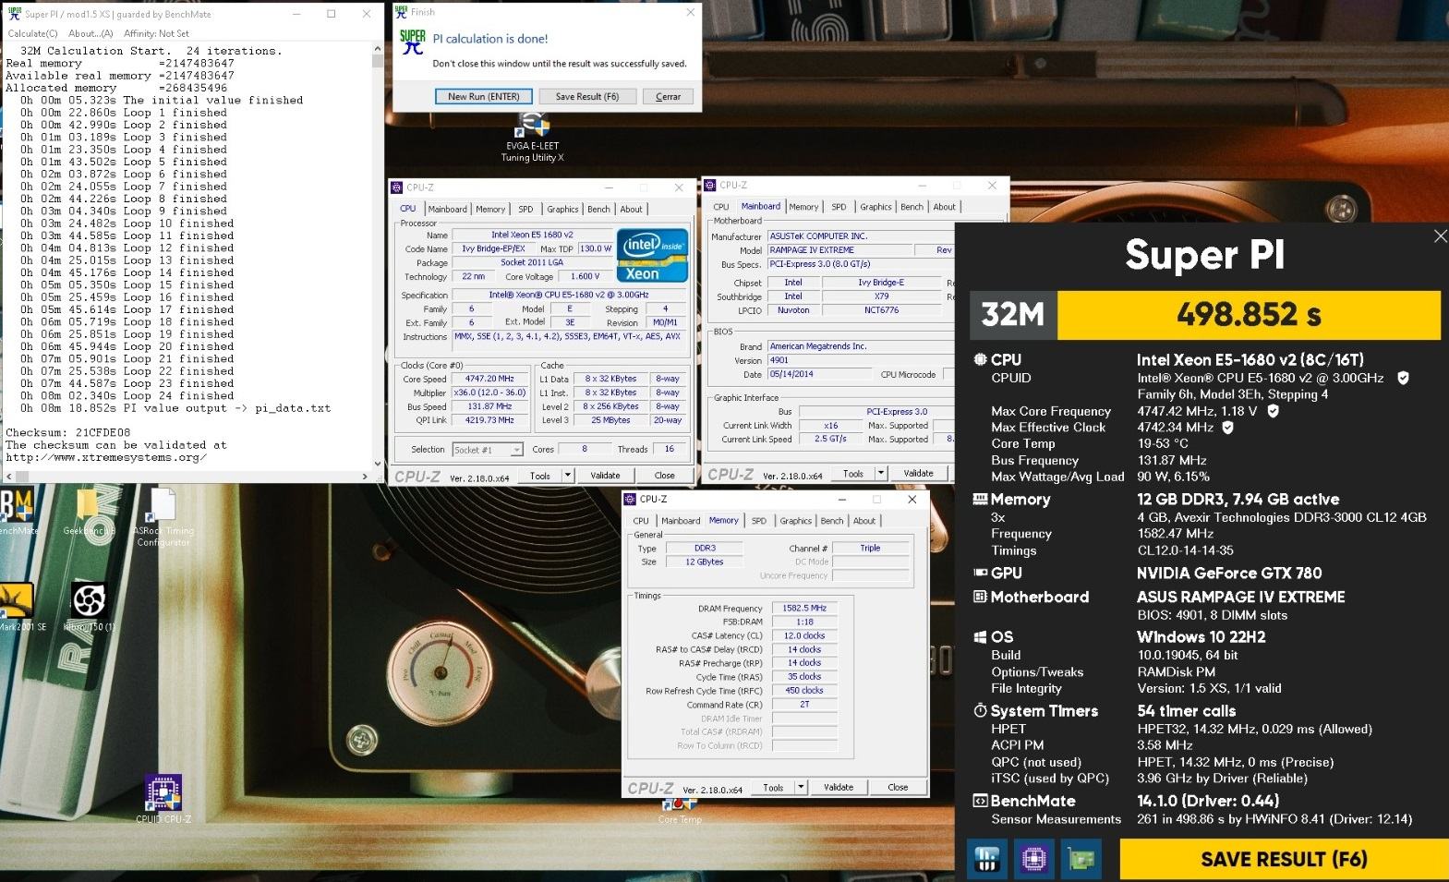Click Super PI vertical scrollbar down arrow
The image size is (1449, 882).
378,464
